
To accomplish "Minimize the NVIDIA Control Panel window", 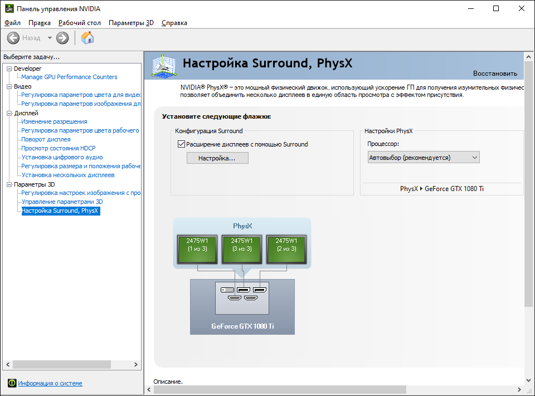I will tap(471, 8).
